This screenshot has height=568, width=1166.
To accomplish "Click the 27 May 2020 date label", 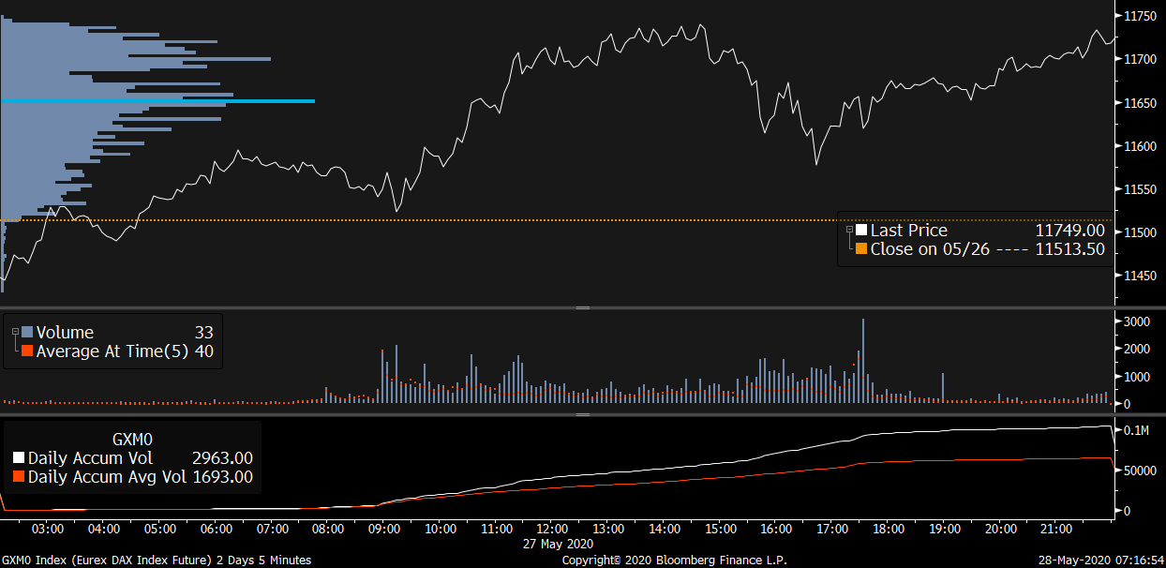I will [x=559, y=544].
